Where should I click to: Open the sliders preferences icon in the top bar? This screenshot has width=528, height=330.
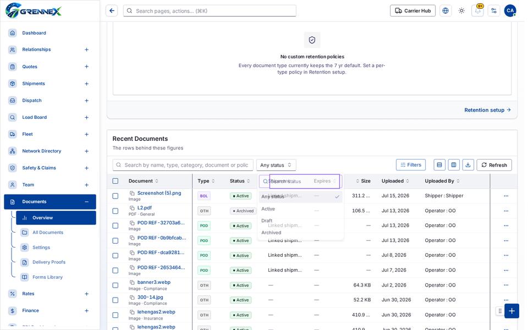point(494,11)
